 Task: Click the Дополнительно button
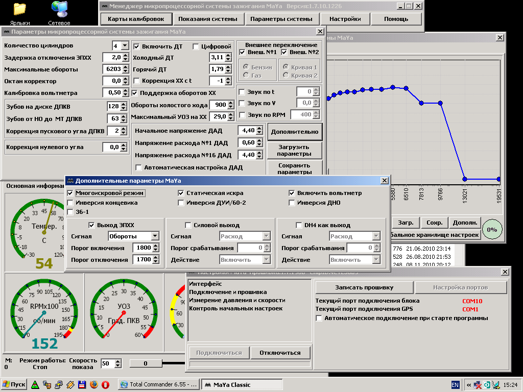(295, 132)
